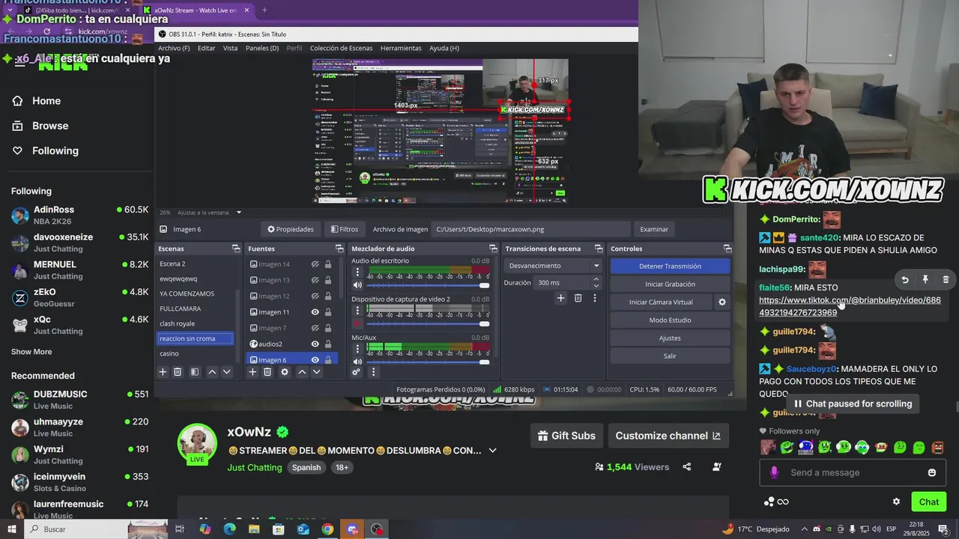The height and width of the screenshot is (539, 959).
Task: Open audio mixer three-dot menu
Action: (373, 372)
